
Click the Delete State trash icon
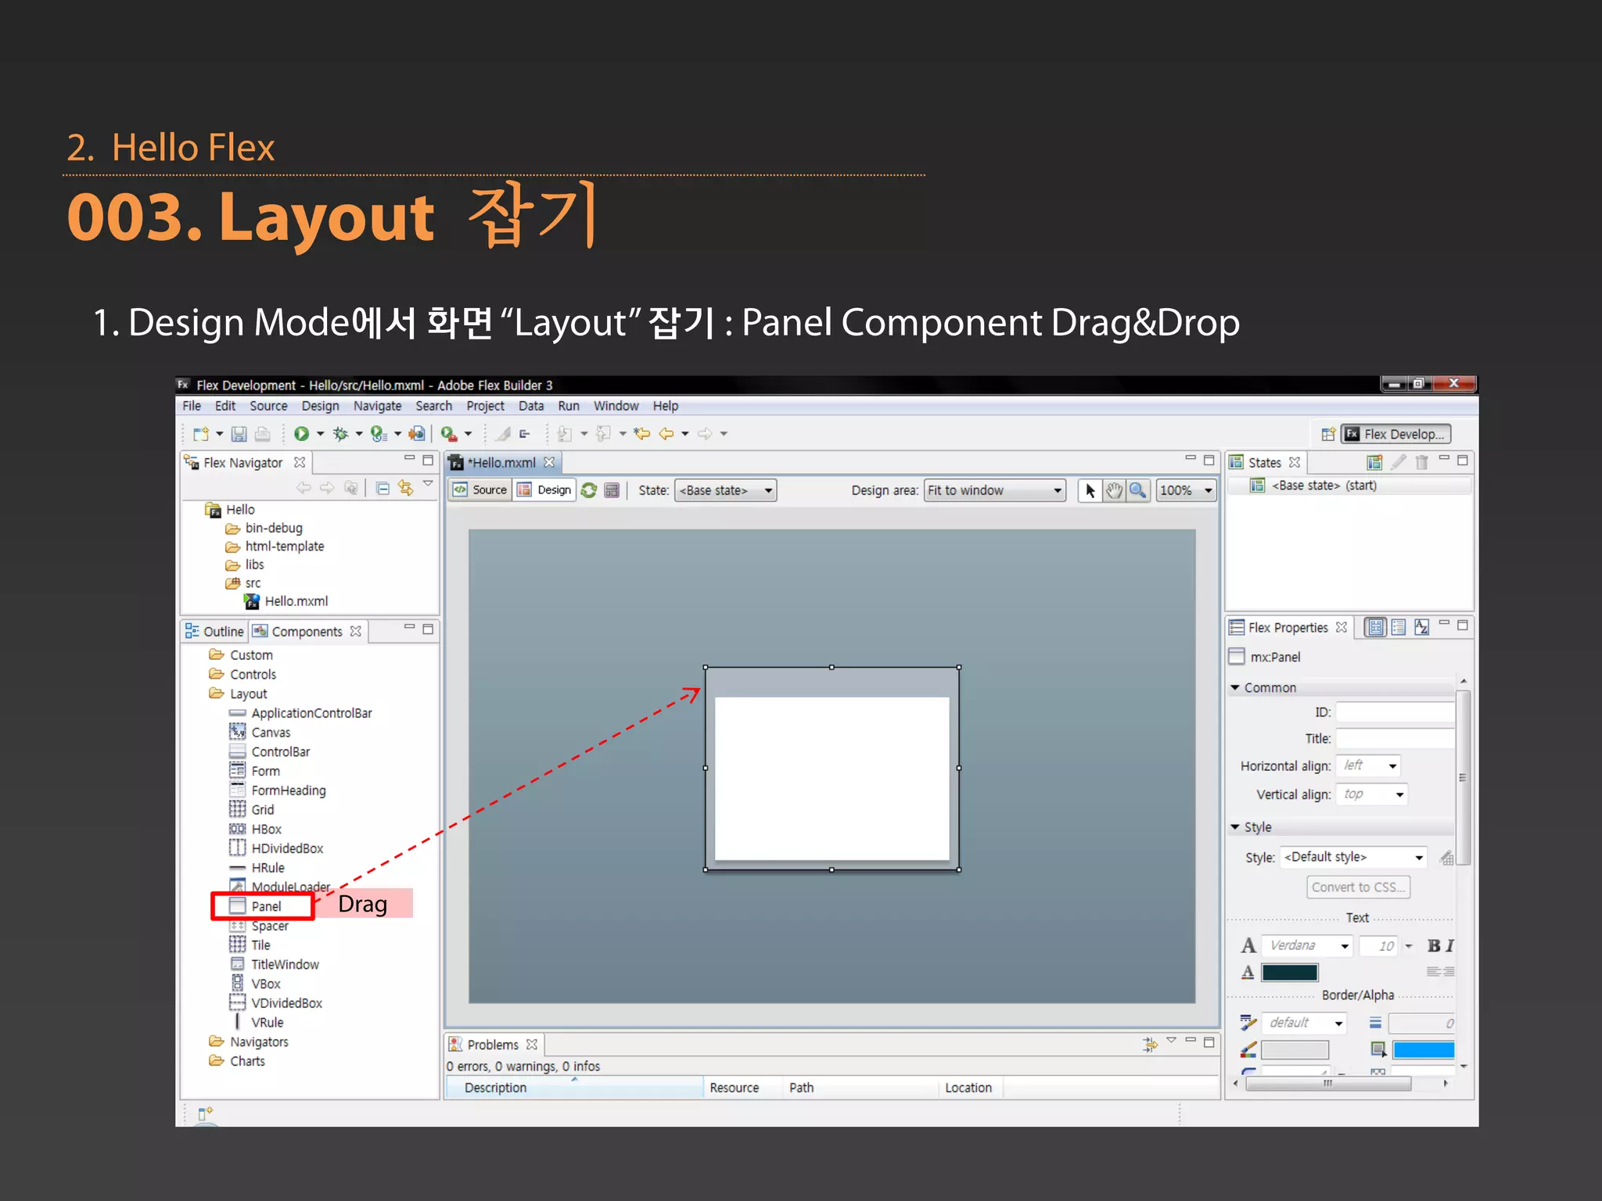tap(1422, 462)
